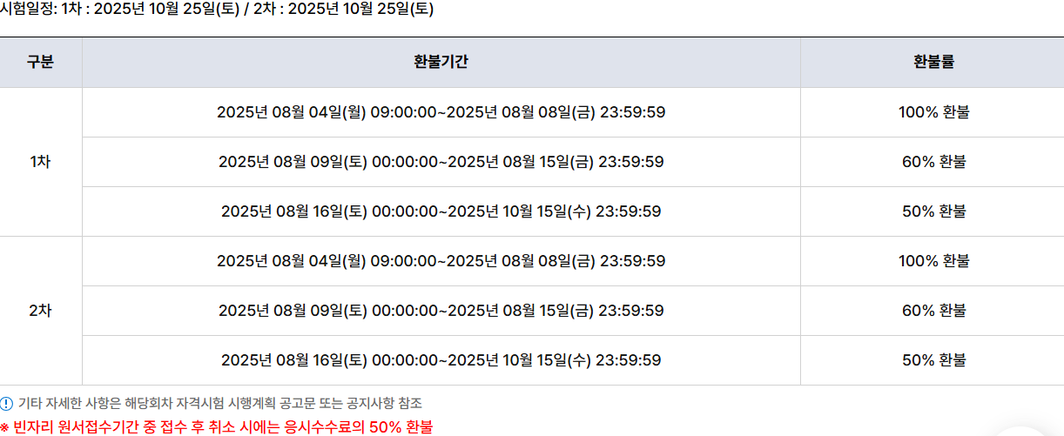Screen dimensions: 1064x436
Task: Click the red 빈자리 원서접수기간 notice text
Action: point(216,427)
